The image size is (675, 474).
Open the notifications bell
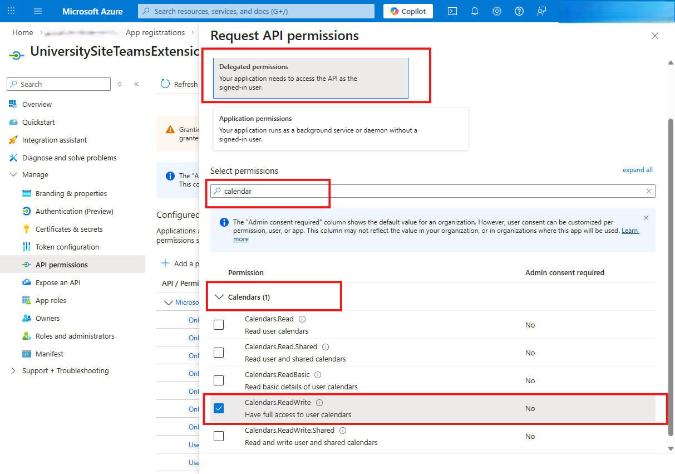(x=475, y=11)
